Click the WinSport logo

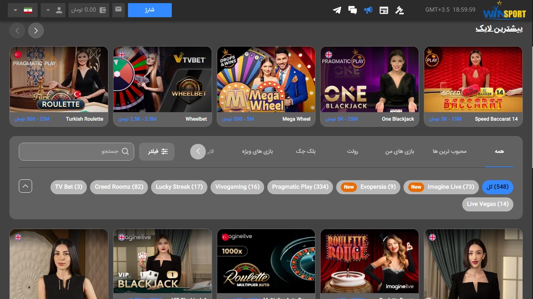tap(504, 11)
